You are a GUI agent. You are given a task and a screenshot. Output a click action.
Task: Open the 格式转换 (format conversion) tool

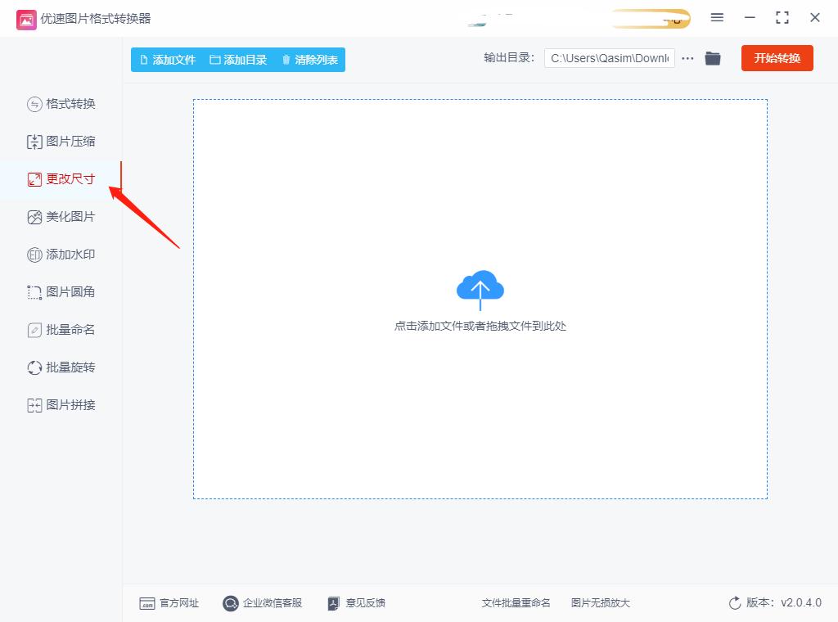[61, 104]
